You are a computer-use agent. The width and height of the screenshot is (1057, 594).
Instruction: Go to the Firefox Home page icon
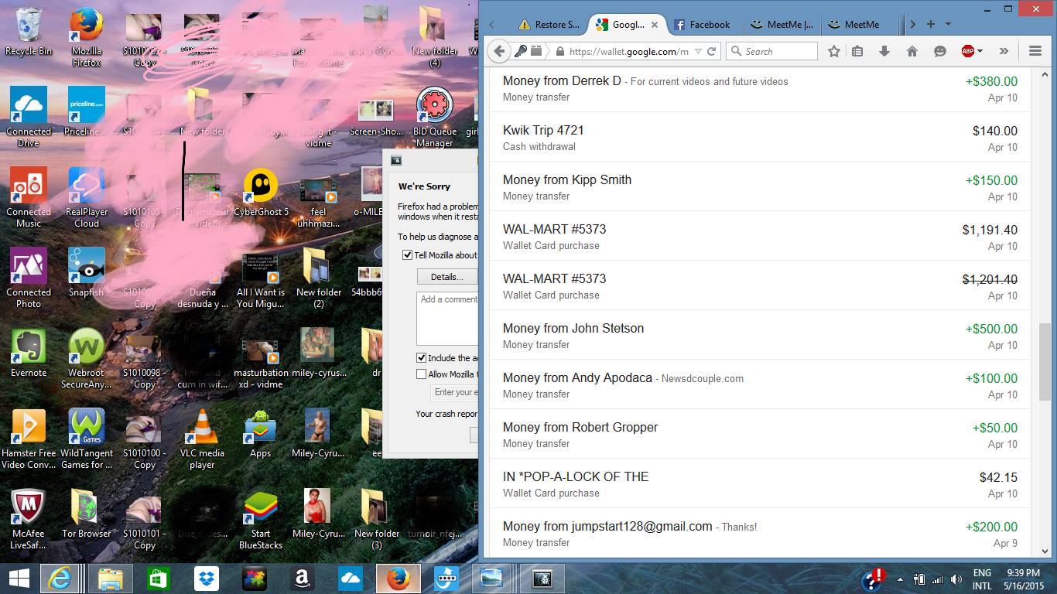point(912,51)
